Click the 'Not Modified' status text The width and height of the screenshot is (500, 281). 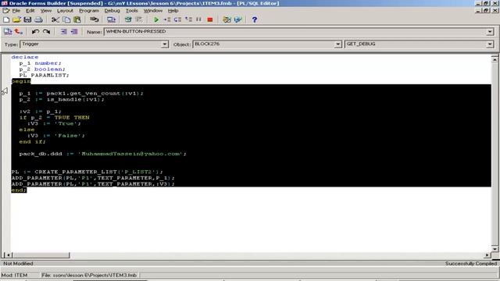(x=18, y=264)
